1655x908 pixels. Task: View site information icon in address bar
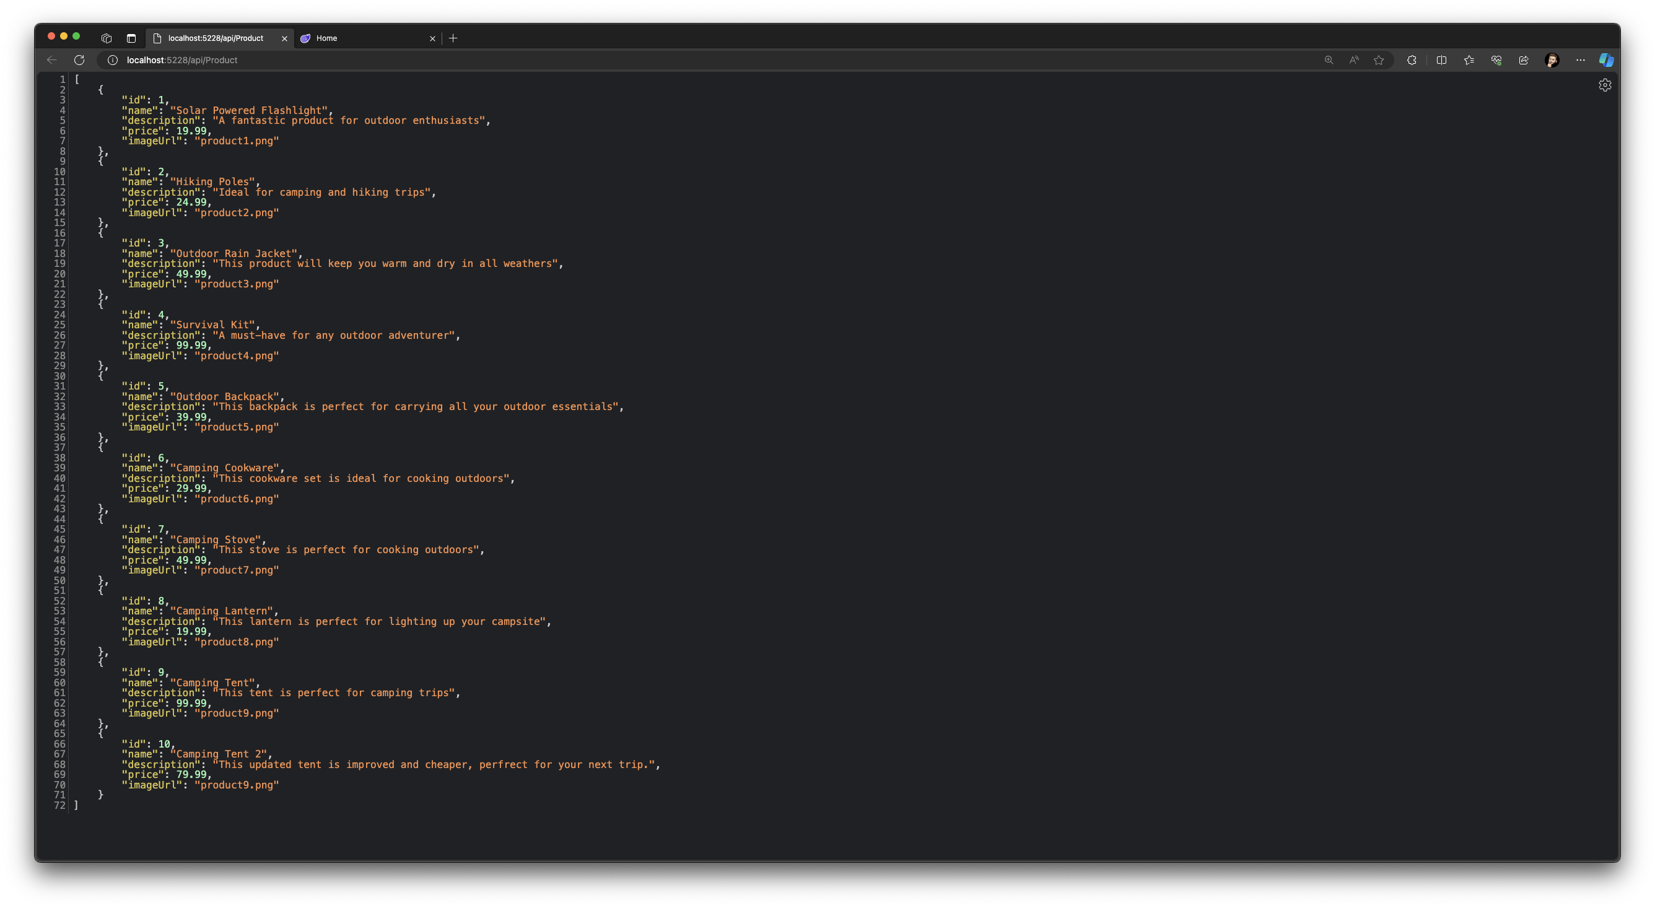[113, 59]
